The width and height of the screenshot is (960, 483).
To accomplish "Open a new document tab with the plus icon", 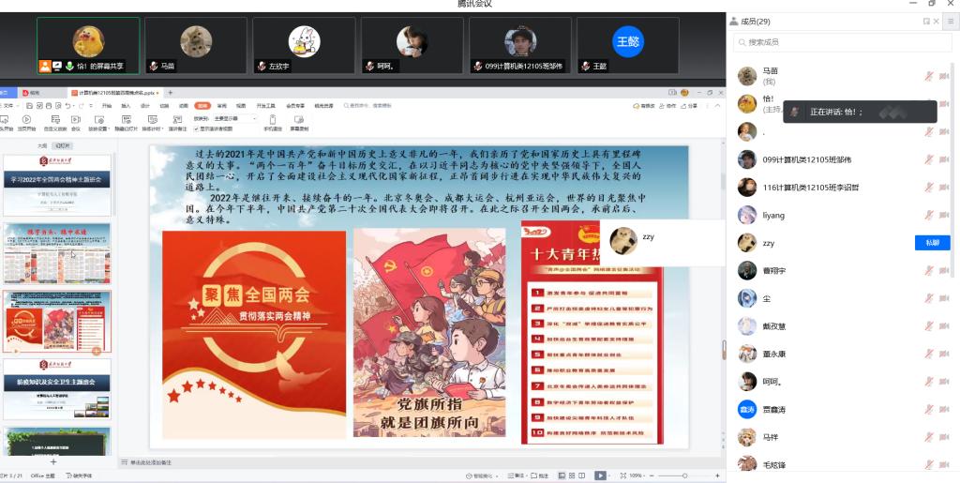I will point(170,93).
